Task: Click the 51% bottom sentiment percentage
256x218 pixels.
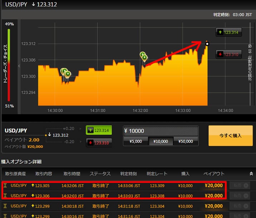Action: pos(9,106)
